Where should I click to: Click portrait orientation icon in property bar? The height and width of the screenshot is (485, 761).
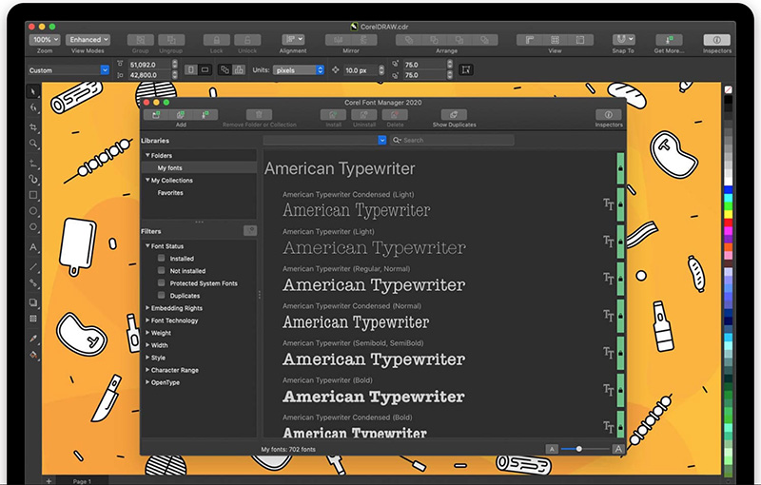pyautogui.click(x=191, y=69)
